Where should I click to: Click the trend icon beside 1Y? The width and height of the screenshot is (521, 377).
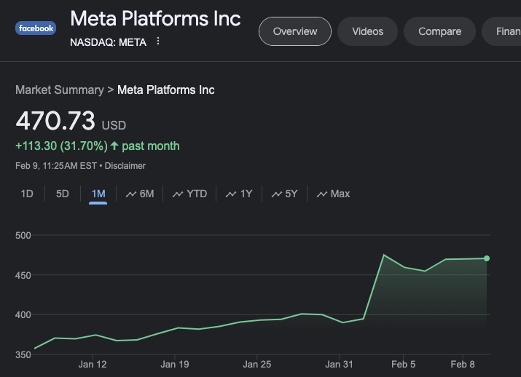231,194
